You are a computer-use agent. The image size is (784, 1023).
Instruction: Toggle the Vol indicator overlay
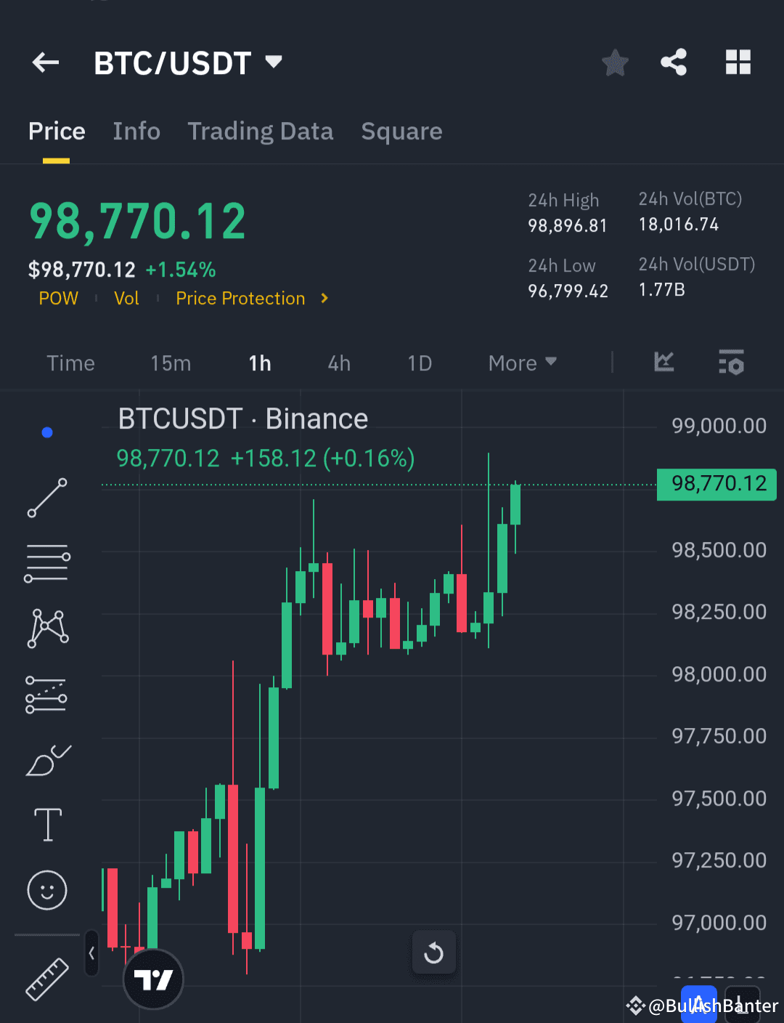tap(126, 298)
